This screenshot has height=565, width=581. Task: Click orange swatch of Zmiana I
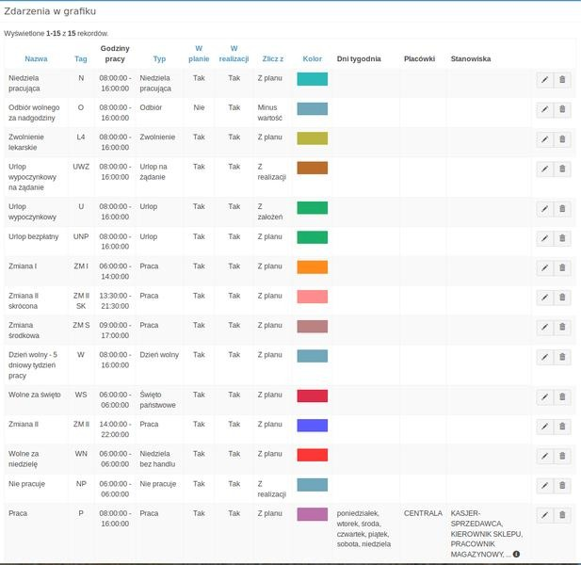click(313, 267)
